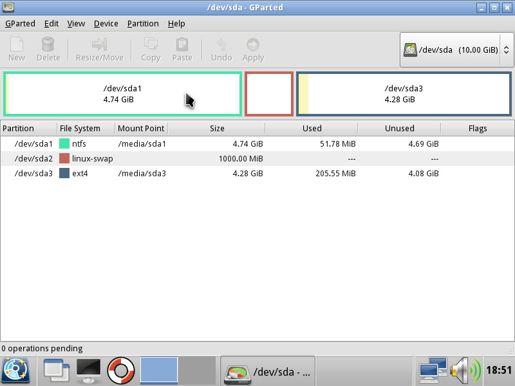Close the GParted window
The width and height of the screenshot is (515, 386).
pos(507,8)
